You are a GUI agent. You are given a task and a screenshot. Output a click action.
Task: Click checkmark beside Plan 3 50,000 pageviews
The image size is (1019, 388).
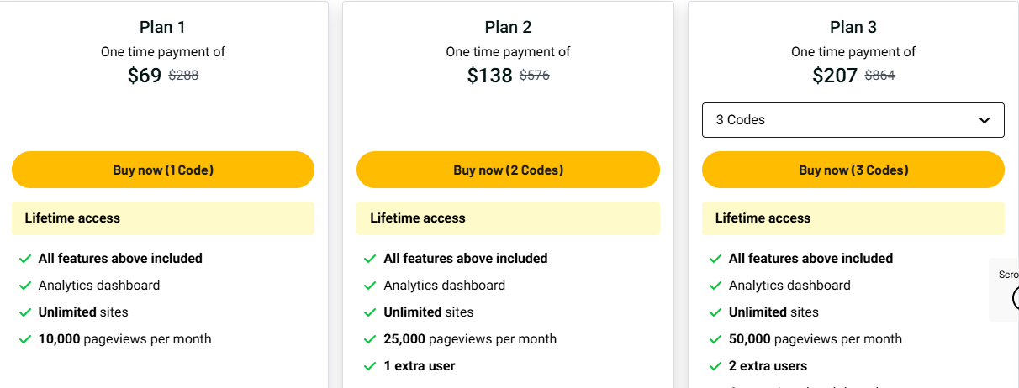715,339
